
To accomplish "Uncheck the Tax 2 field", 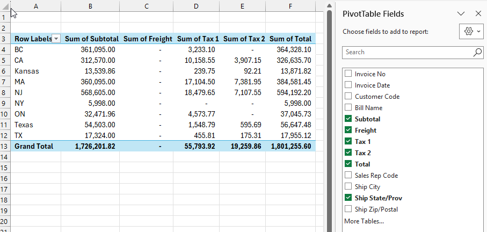I will [x=348, y=153].
